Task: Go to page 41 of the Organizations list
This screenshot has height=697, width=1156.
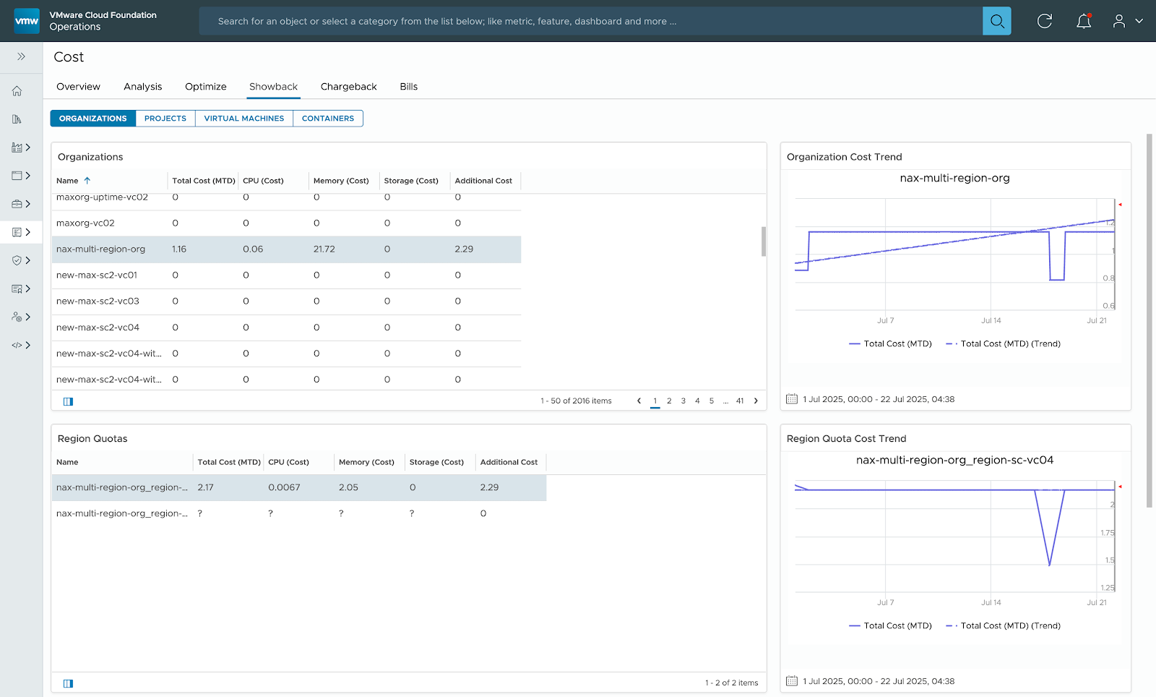Action: (739, 401)
